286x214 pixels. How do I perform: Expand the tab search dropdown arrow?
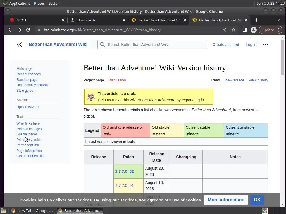pyautogui.click(x=278, y=20)
